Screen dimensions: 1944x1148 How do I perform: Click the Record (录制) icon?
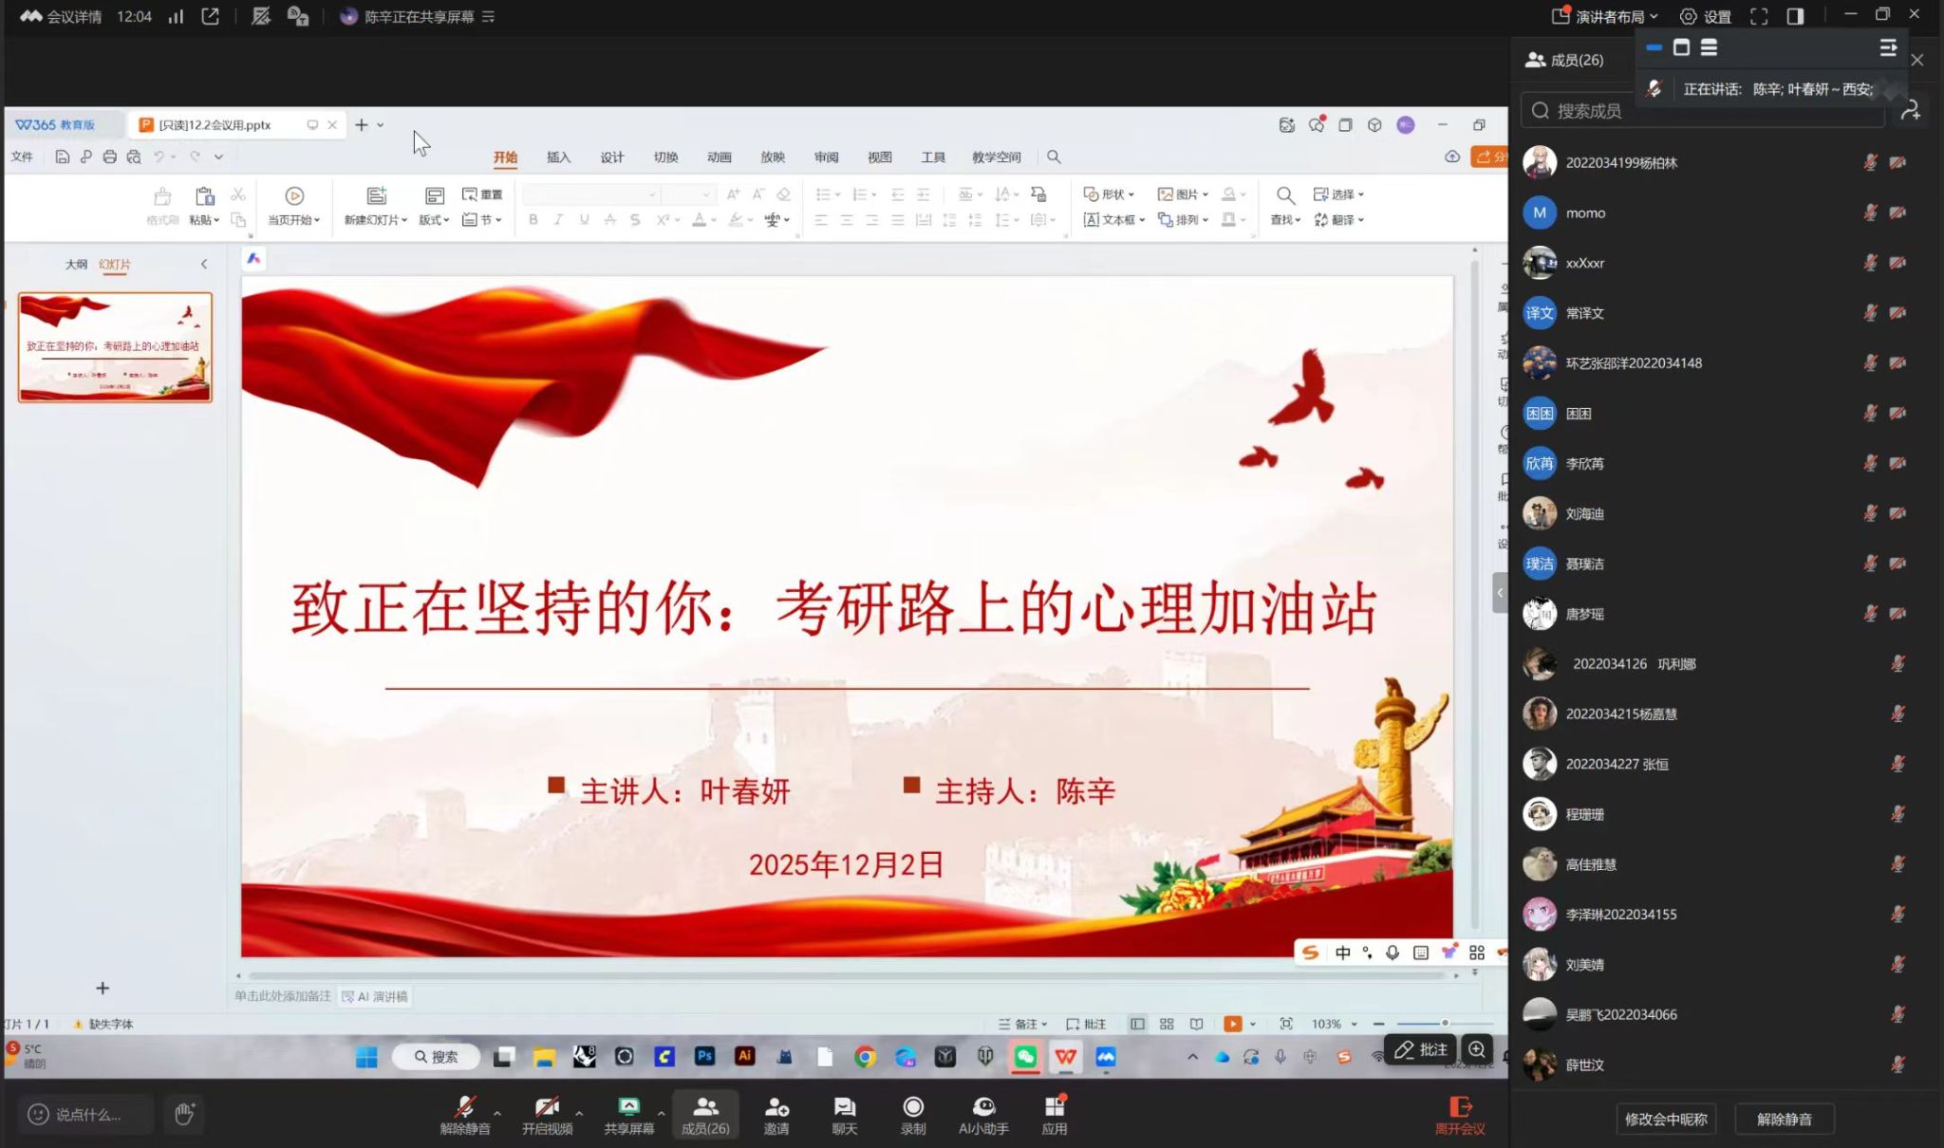click(x=912, y=1108)
